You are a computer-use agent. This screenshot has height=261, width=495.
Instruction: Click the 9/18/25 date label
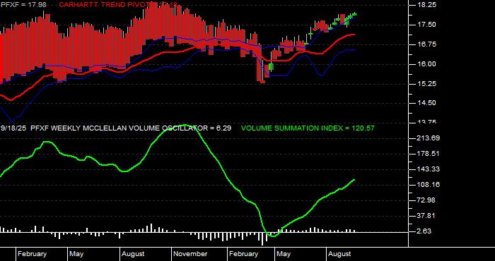(x=13, y=128)
